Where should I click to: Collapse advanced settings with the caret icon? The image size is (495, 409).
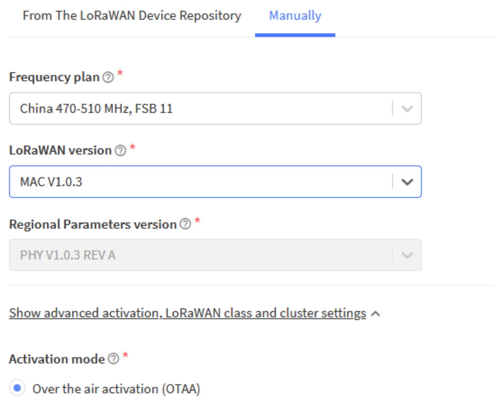(375, 314)
